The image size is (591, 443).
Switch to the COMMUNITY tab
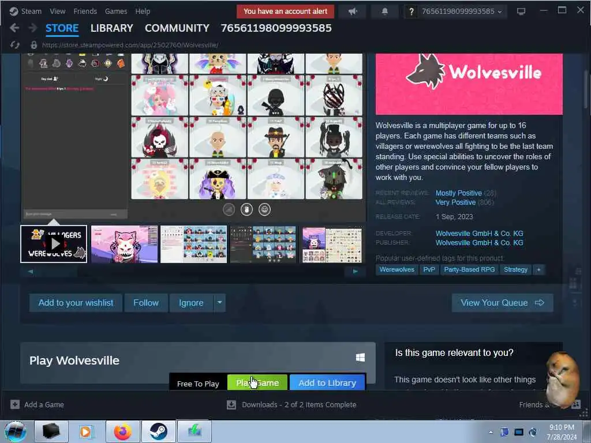point(177,28)
